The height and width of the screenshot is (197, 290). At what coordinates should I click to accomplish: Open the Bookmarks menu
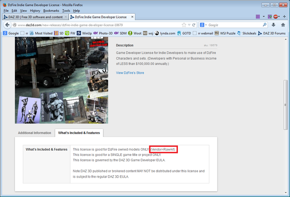pos(51,11)
